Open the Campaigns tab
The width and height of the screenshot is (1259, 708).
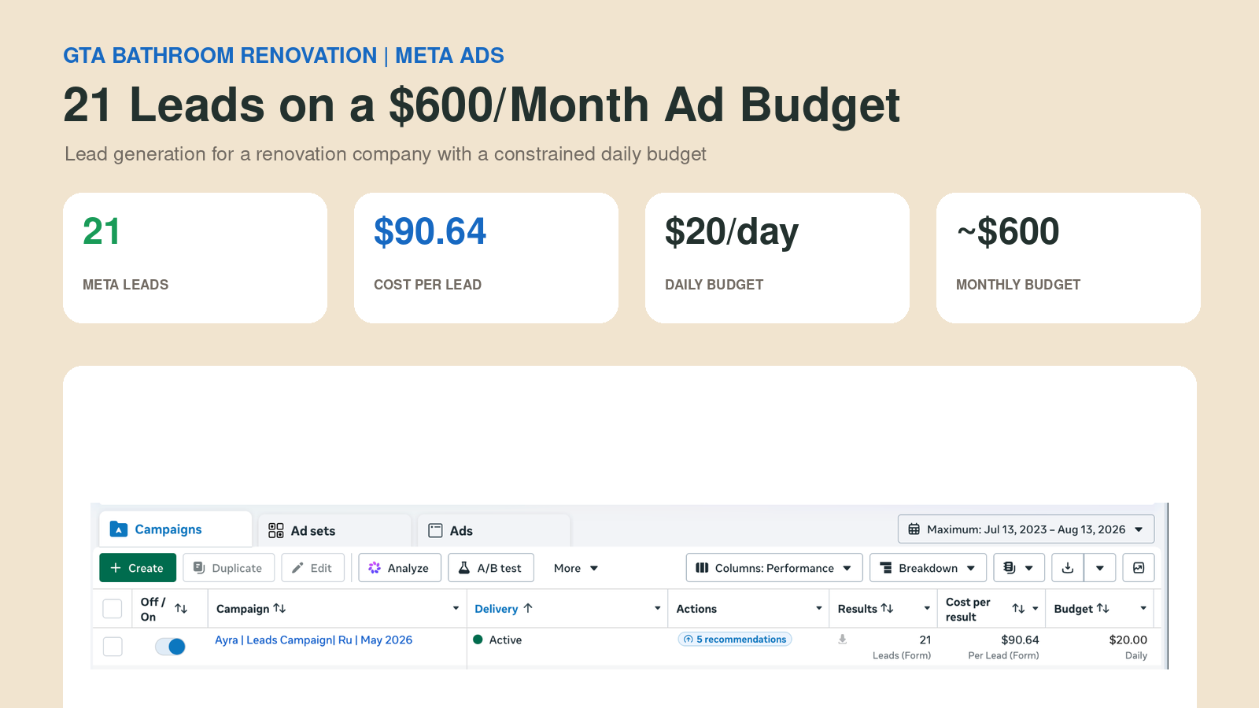[x=175, y=529]
